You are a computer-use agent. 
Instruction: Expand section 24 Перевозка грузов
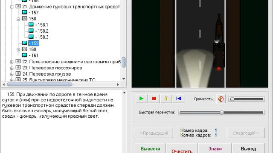pyautogui.click(x=12, y=74)
